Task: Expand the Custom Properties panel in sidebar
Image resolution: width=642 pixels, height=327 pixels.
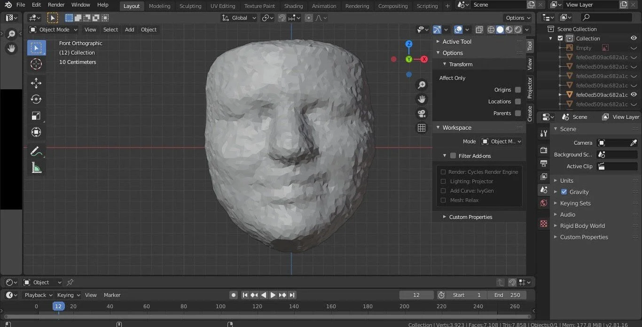Action: pyautogui.click(x=470, y=217)
